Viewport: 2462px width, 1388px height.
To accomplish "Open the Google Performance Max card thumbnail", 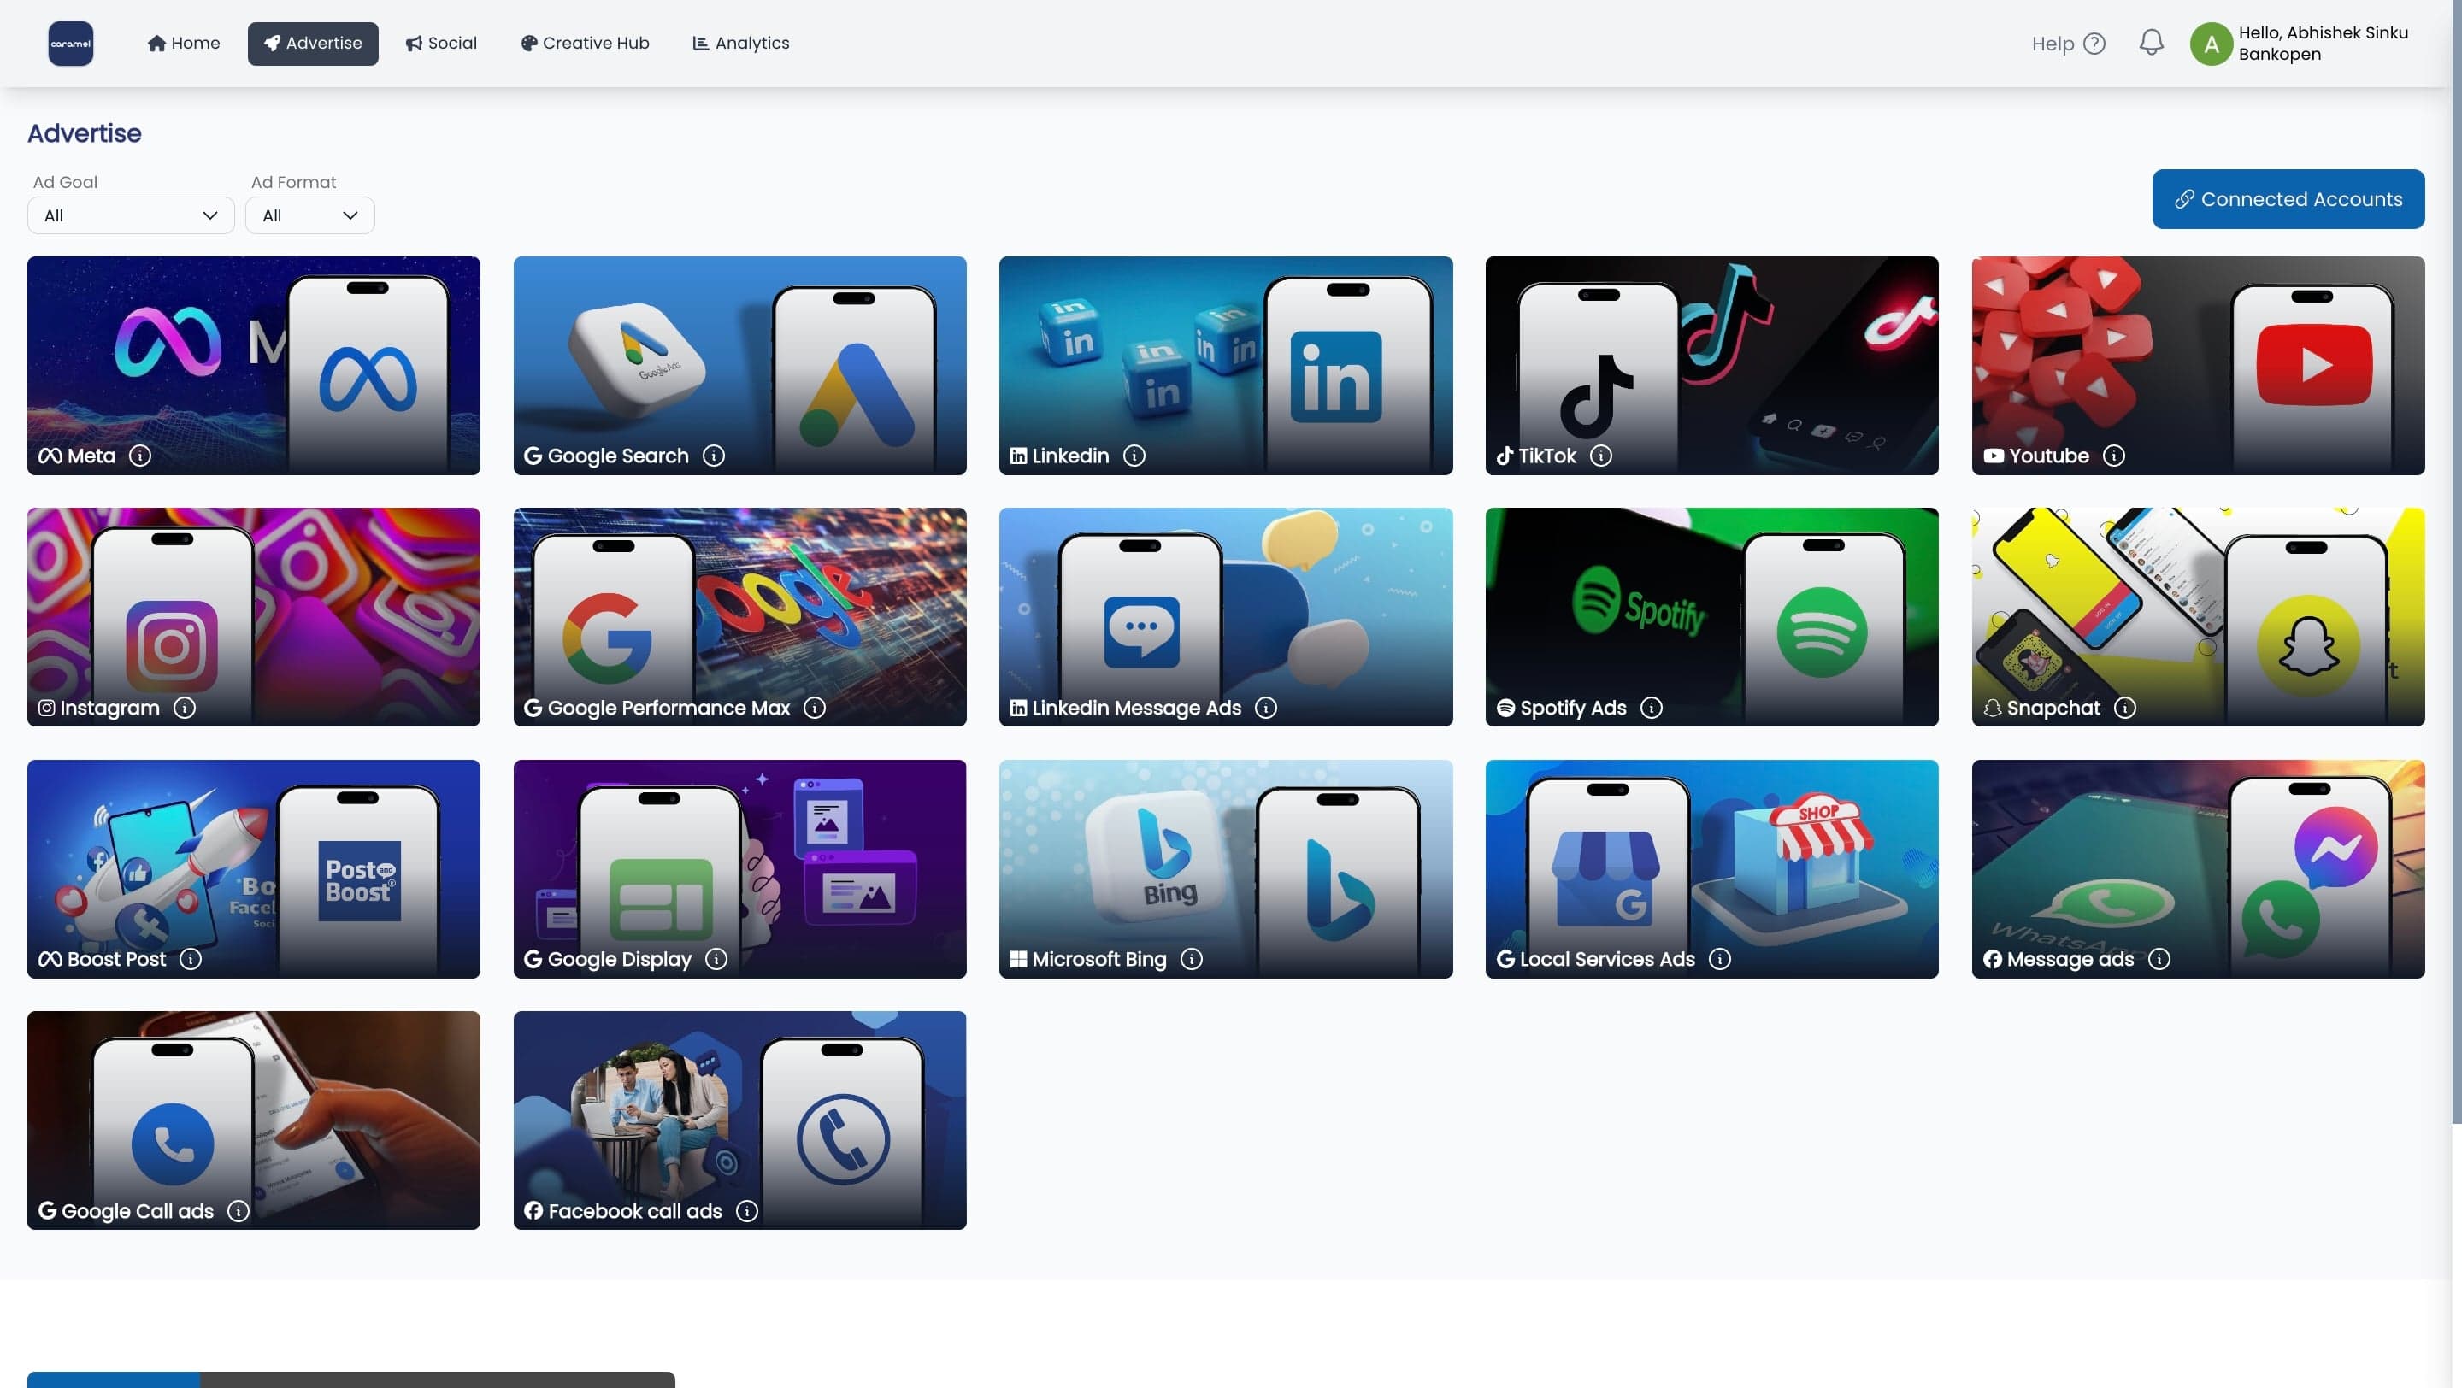I will pyautogui.click(x=739, y=616).
